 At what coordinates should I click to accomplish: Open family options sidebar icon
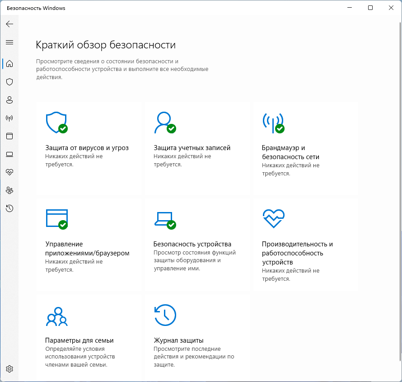click(x=9, y=190)
